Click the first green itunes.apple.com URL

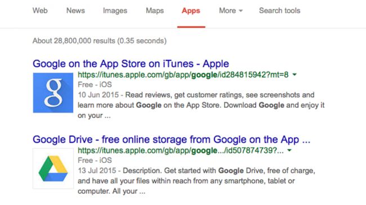[x=183, y=75]
